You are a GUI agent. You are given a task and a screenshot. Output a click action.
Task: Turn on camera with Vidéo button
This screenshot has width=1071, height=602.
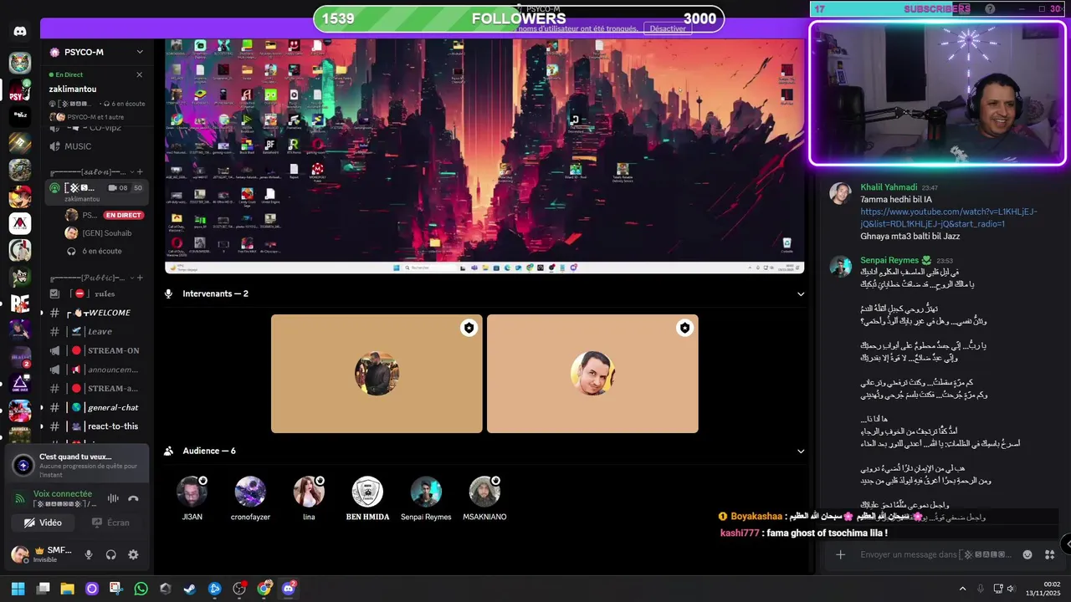tap(43, 523)
